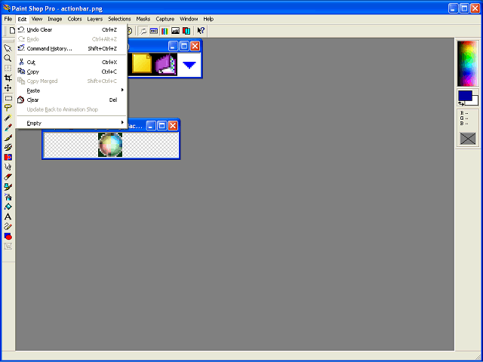
Task: Select the Clone Brush tool
Action: point(8,147)
